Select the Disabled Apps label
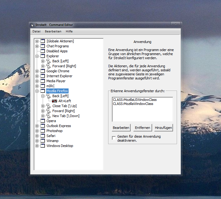This screenshot has width=221, height=199. click(57, 51)
